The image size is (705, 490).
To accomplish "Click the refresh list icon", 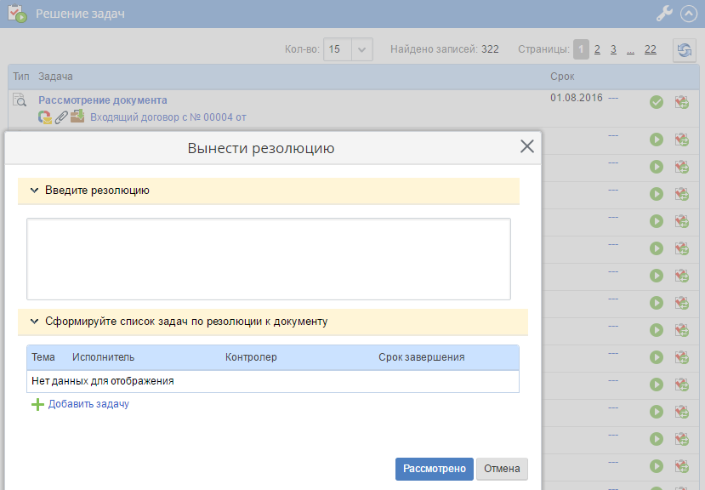I will click(684, 50).
